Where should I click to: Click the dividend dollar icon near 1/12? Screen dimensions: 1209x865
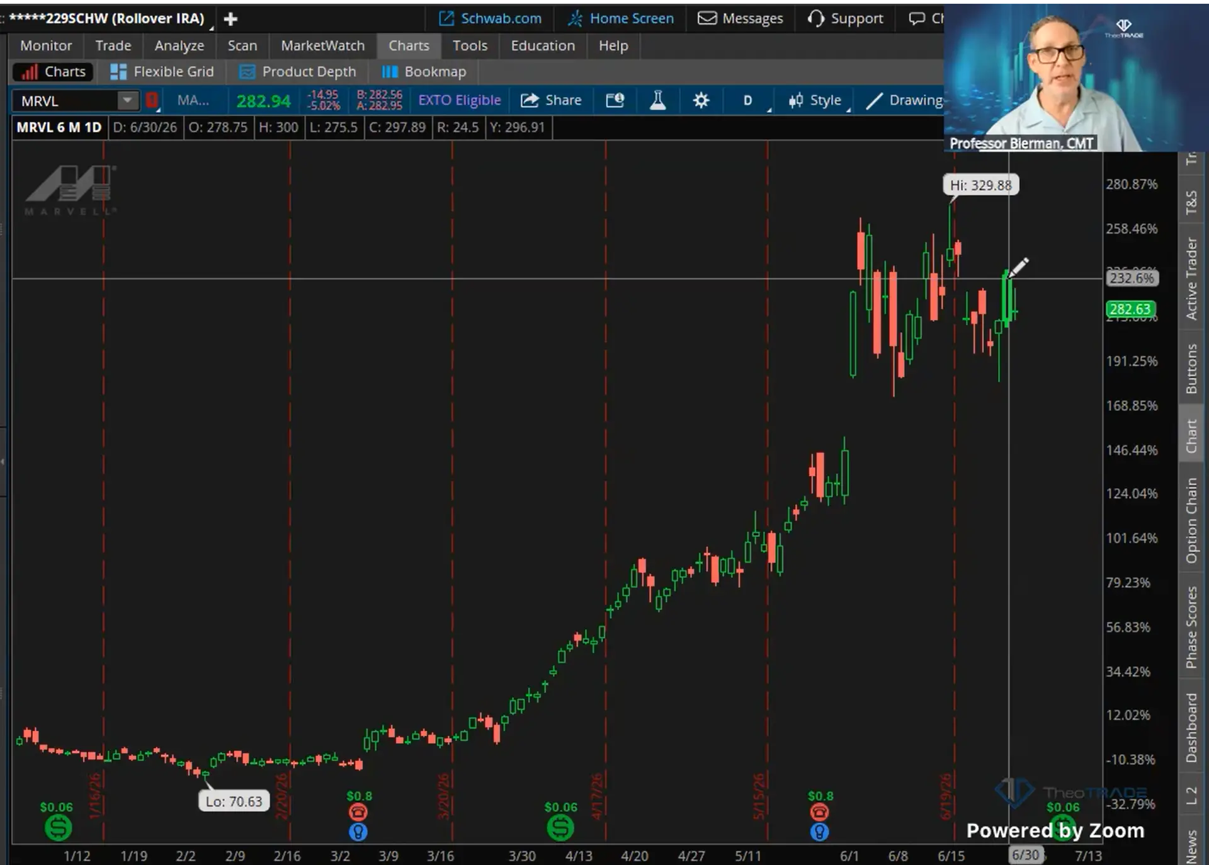[x=58, y=827]
